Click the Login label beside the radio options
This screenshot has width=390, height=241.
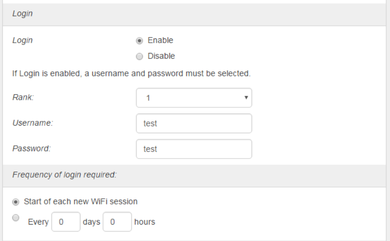(x=23, y=40)
